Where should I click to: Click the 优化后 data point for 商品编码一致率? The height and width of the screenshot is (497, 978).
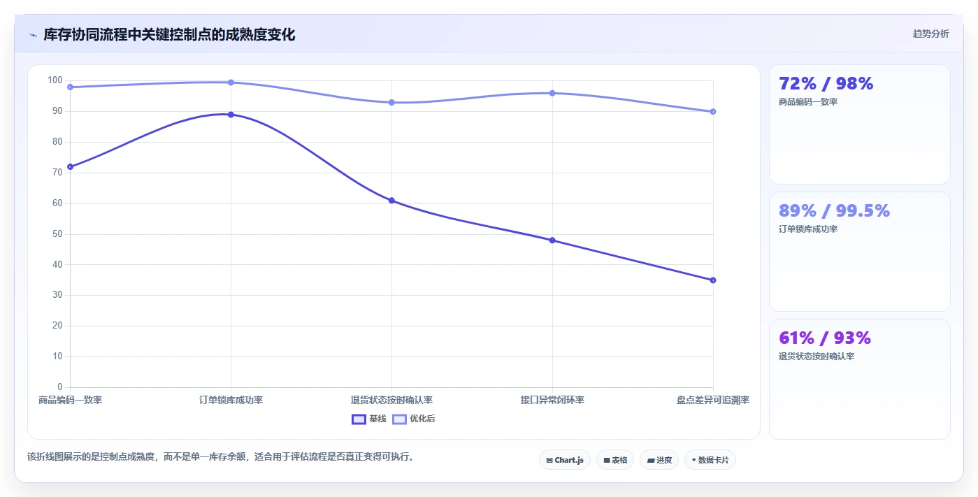tap(70, 87)
